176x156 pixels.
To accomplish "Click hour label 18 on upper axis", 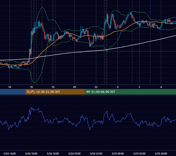I will [53, 87].
